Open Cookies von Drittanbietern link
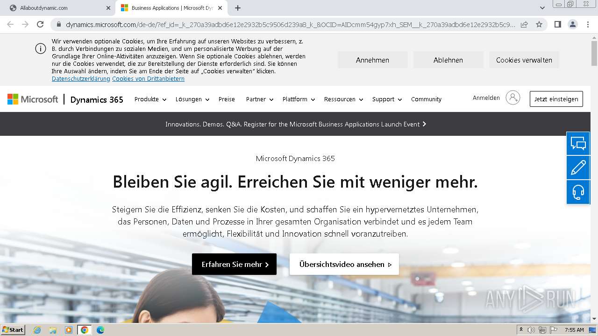The image size is (598, 336). (148, 79)
